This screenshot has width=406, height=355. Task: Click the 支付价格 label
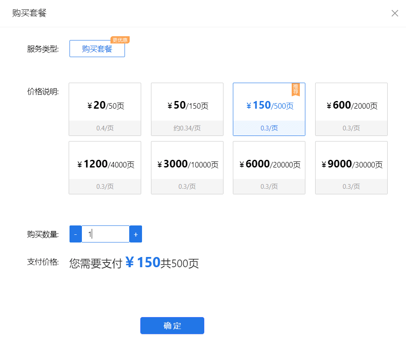[43, 263]
